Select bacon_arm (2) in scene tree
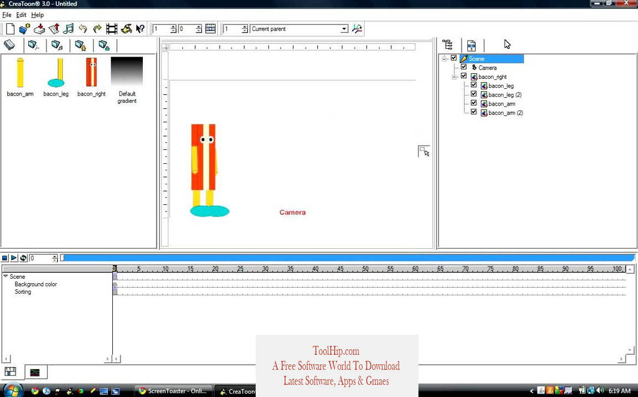Screen dimensions: 638x397 pyautogui.click(x=505, y=113)
